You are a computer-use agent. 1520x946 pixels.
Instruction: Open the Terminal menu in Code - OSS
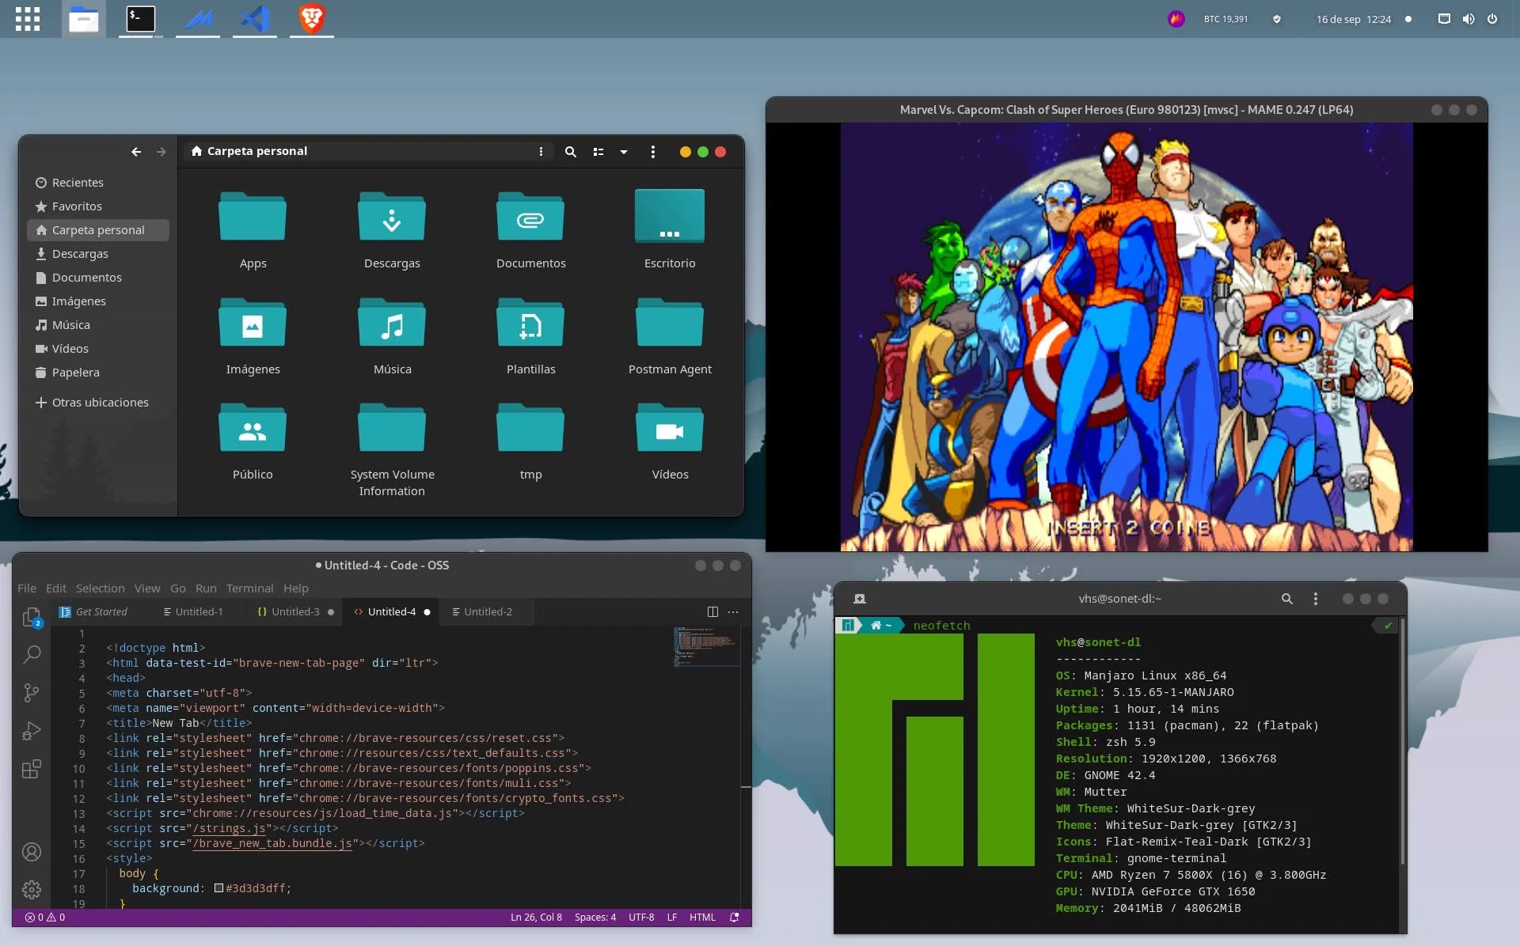click(x=249, y=588)
